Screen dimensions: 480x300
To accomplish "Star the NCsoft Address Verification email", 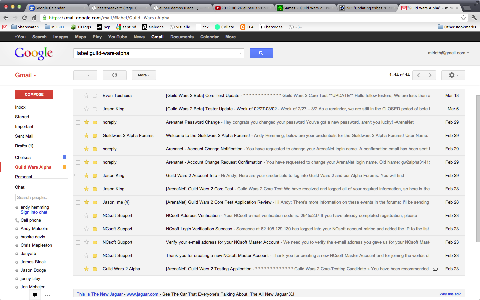I will 86,215.
